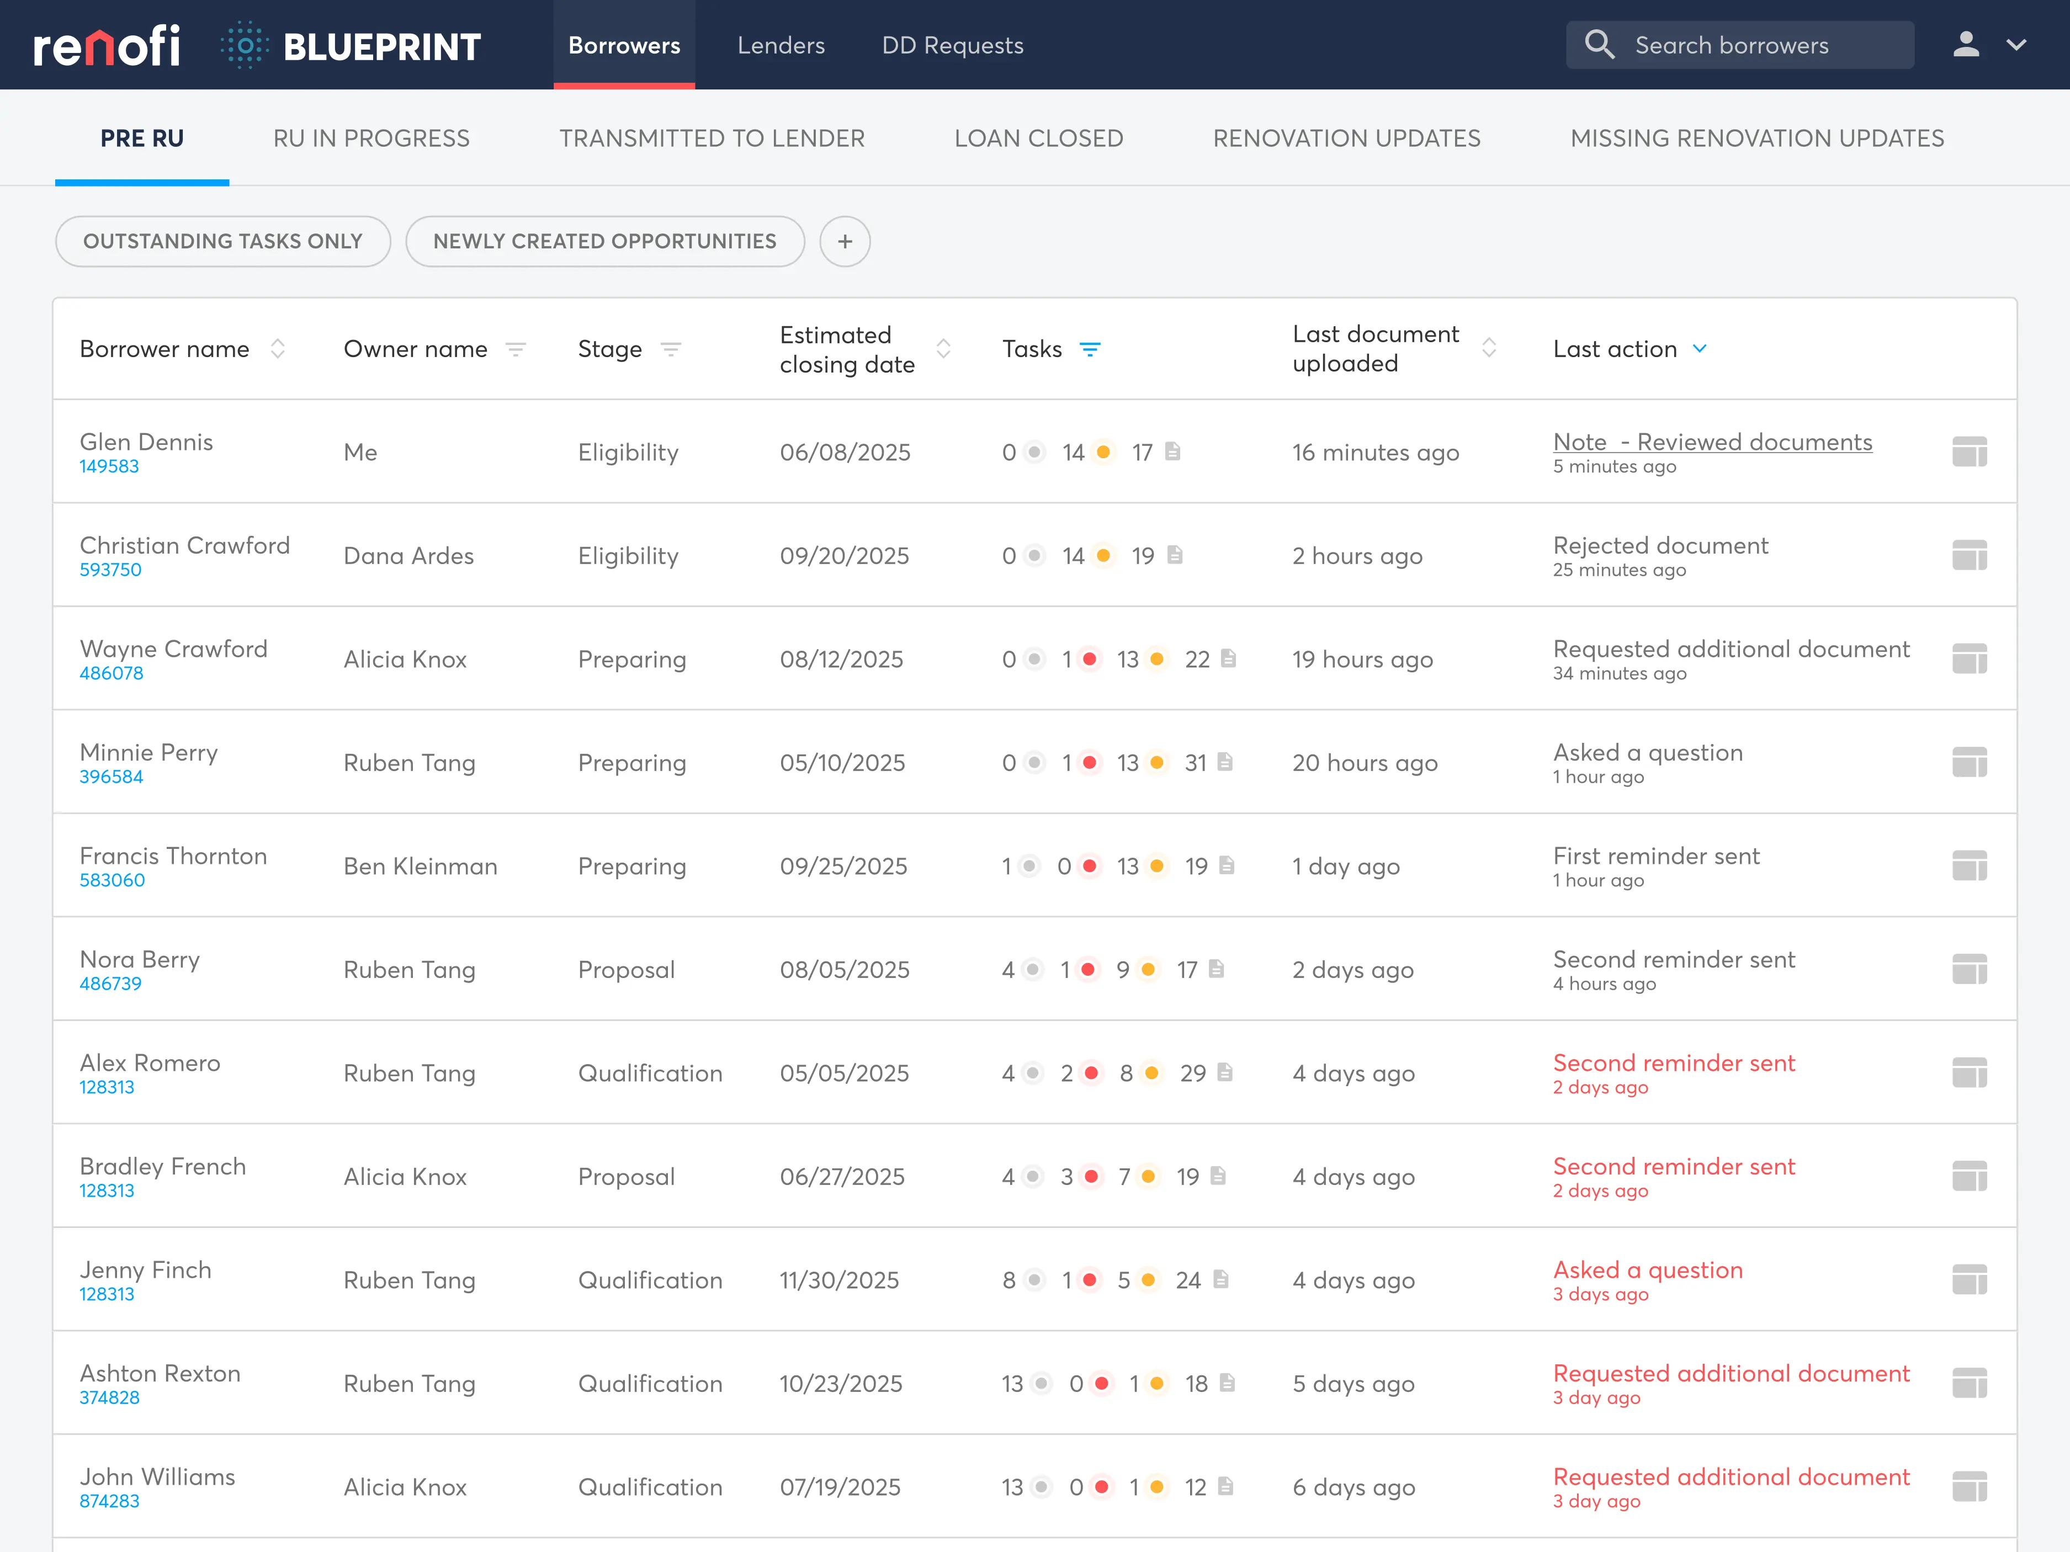Open the DD Requests nav tab
Viewport: 2070px width, 1552px height.
point(953,45)
